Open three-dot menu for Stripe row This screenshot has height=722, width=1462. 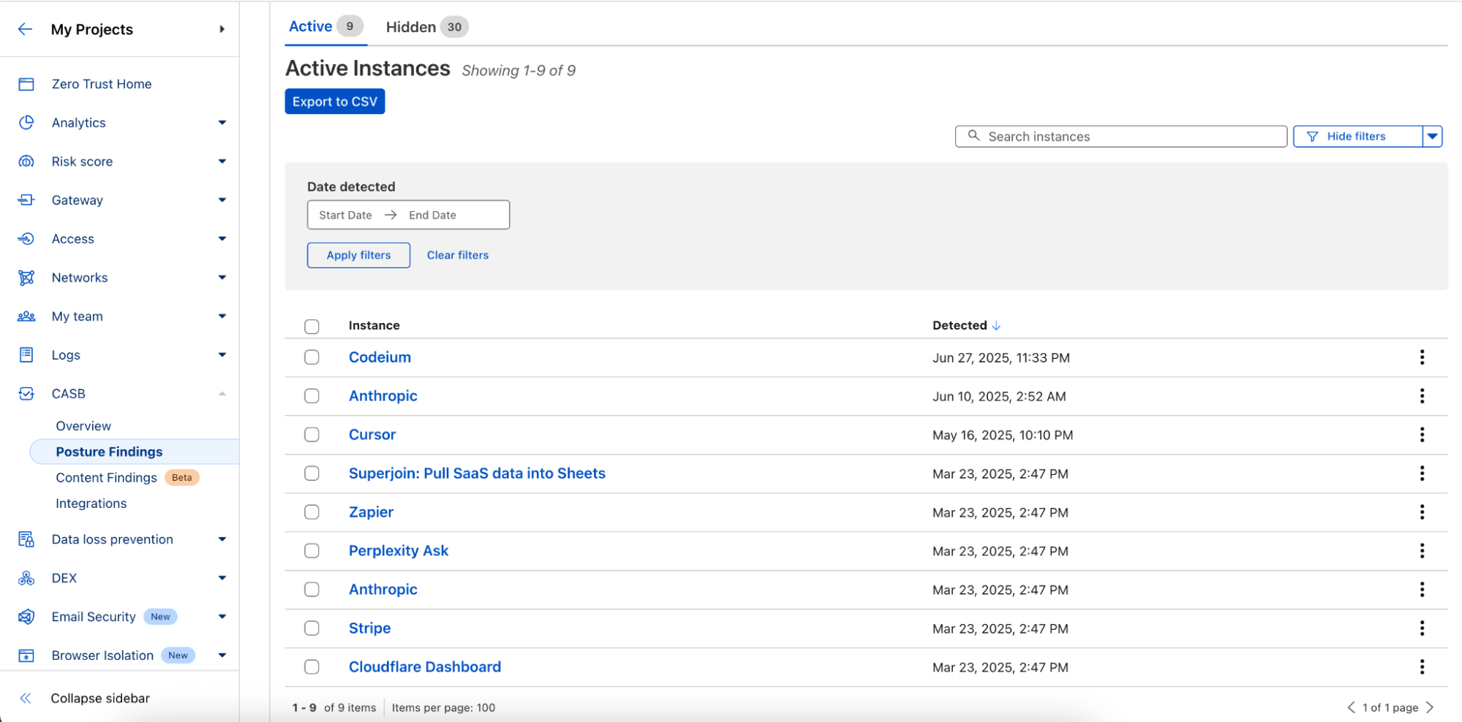pyautogui.click(x=1421, y=628)
